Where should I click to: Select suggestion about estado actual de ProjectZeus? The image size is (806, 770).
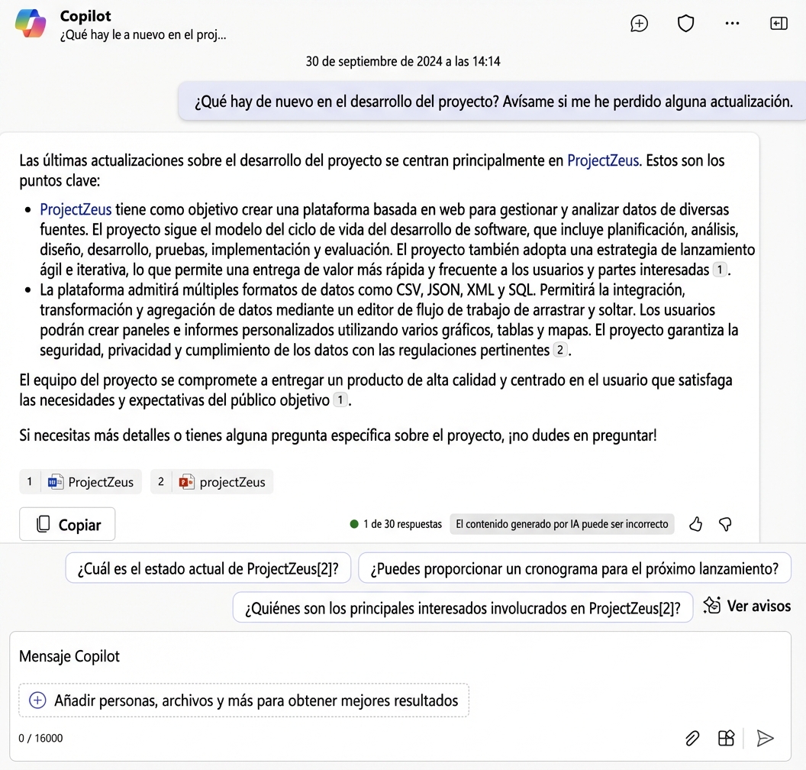click(208, 568)
